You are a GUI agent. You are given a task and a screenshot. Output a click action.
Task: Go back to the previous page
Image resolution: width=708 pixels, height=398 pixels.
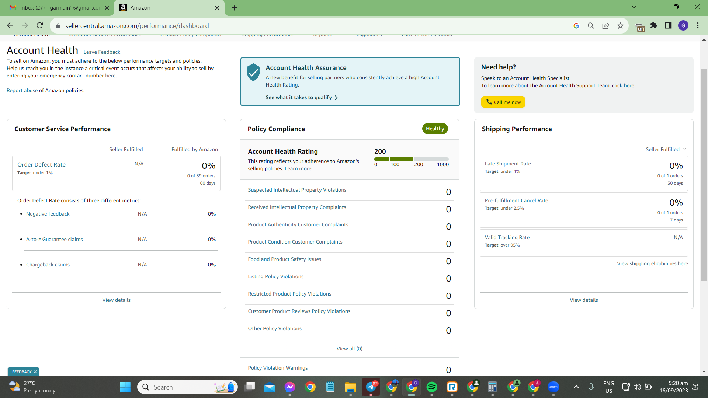(10, 25)
